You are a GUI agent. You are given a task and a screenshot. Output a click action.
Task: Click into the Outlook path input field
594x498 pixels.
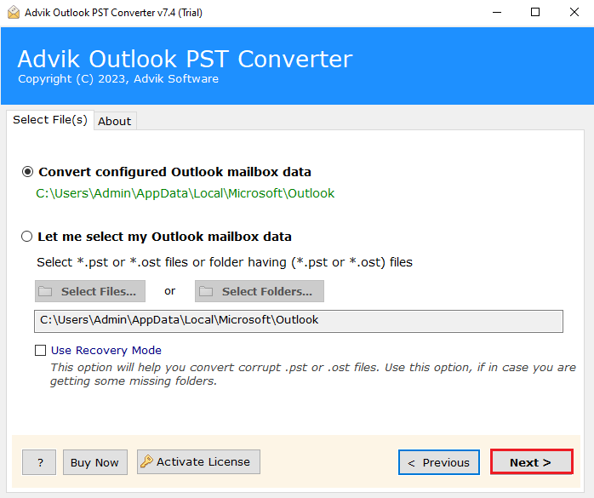299,322
